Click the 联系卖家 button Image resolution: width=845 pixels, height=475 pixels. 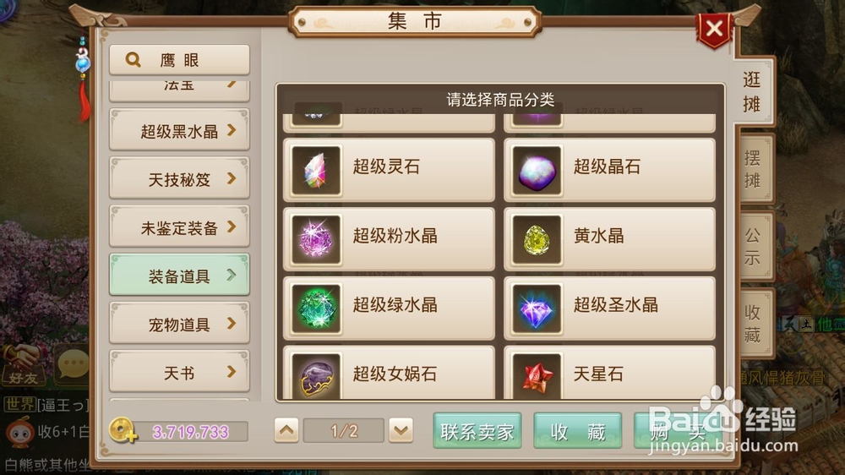(x=477, y=431)
